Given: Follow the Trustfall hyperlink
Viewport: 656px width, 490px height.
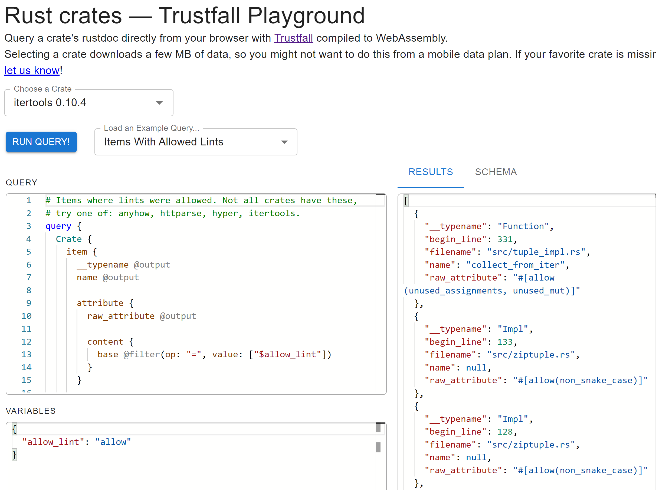Looking at the screenshot, I should 293,38.
